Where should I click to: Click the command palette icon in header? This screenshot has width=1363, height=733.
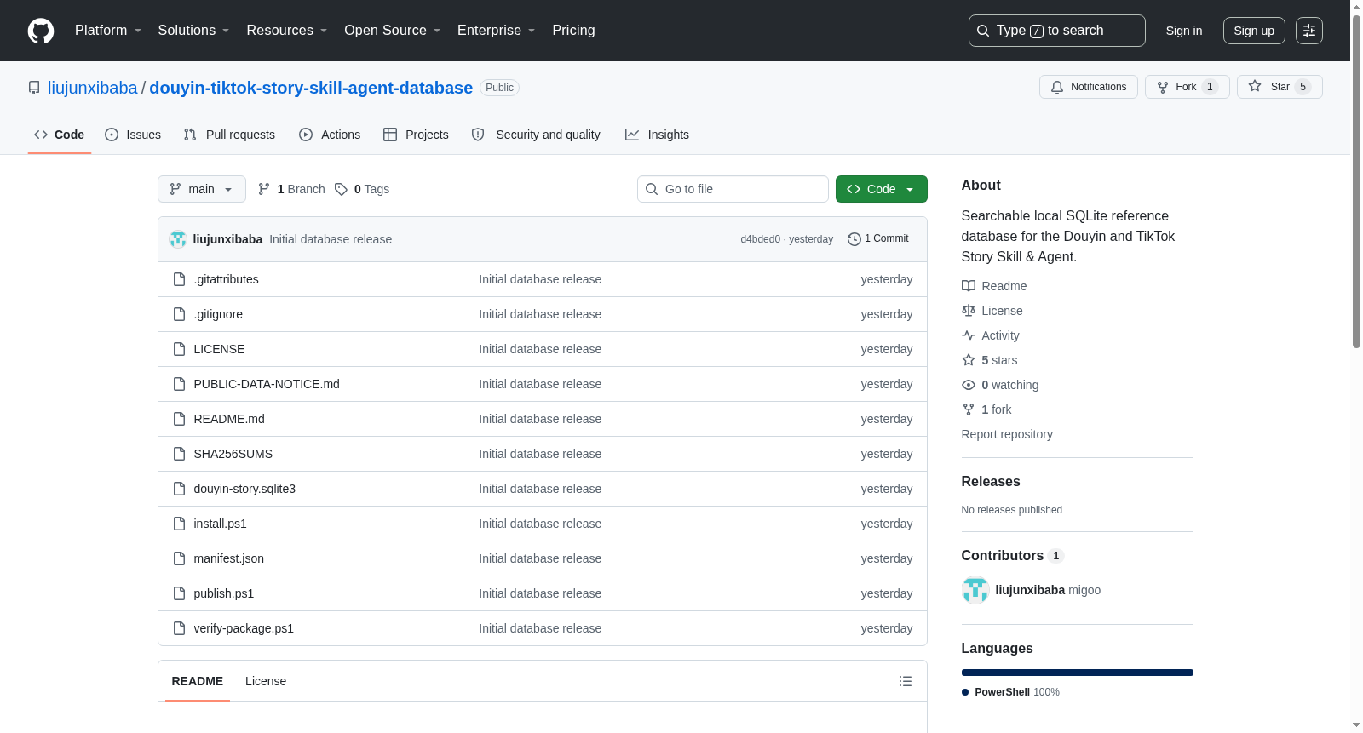(1309, 31)
